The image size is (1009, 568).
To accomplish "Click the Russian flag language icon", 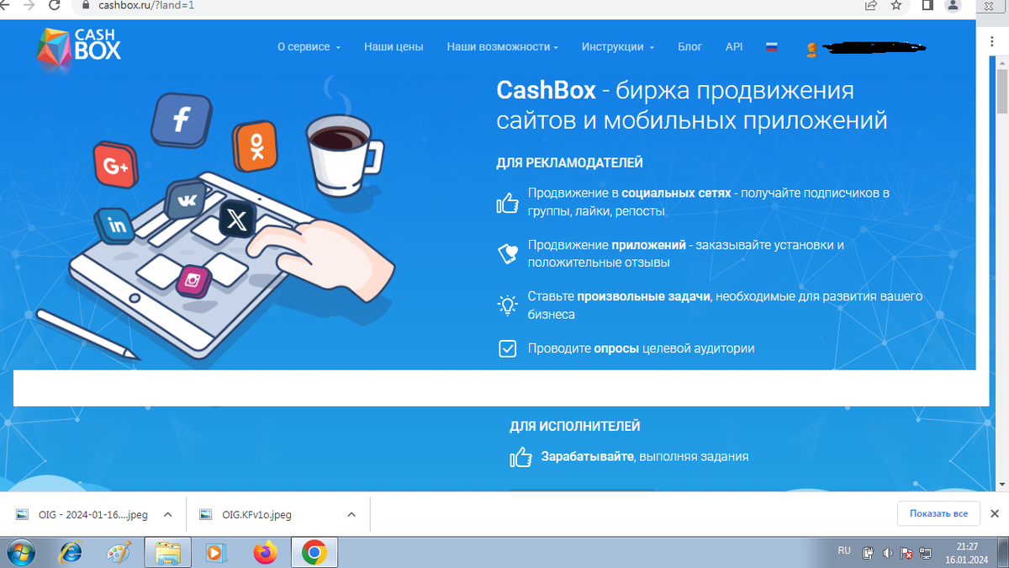I will 771,47.
